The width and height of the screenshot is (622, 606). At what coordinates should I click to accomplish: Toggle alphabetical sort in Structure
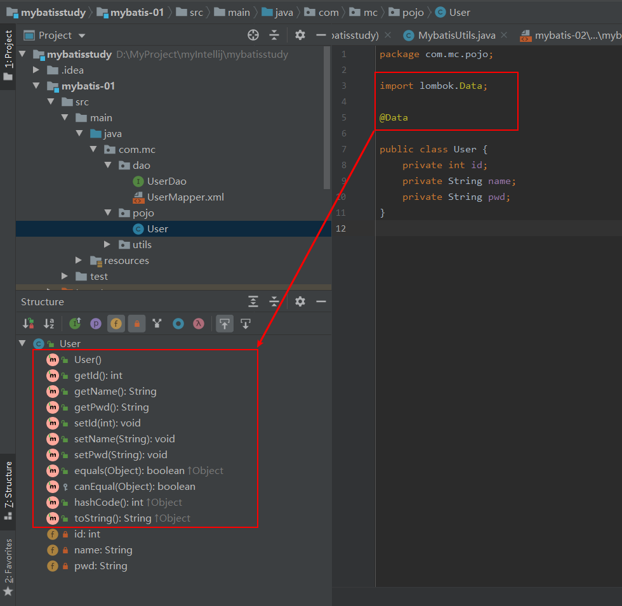pos(49,324)
